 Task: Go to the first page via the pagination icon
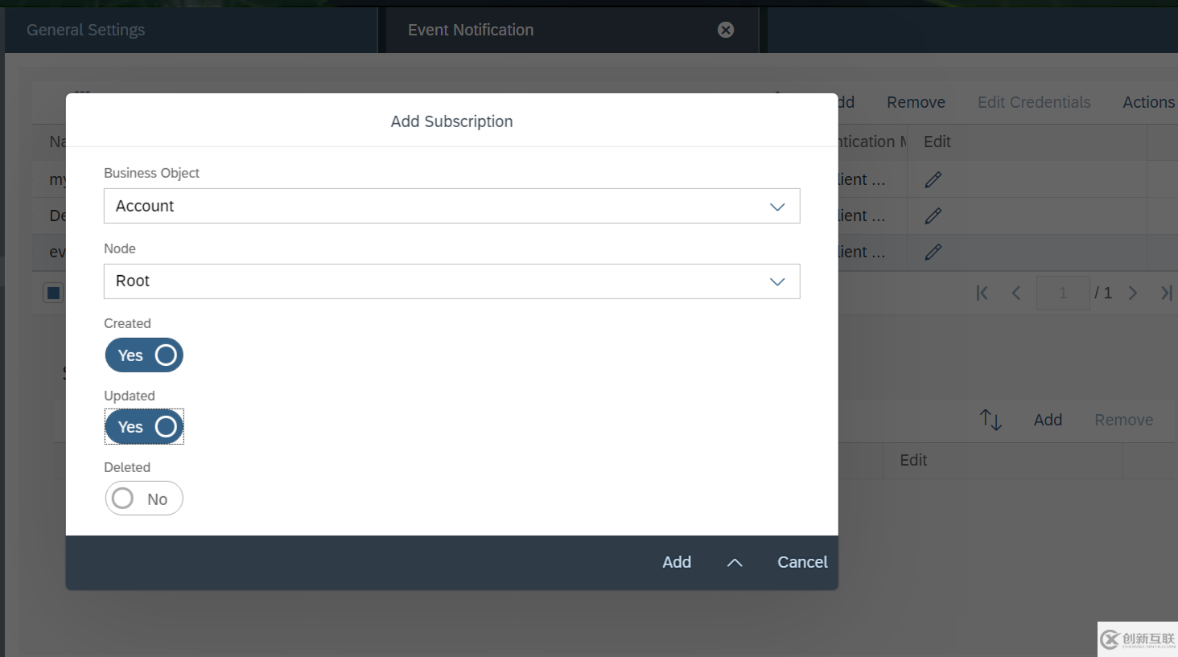982,293
